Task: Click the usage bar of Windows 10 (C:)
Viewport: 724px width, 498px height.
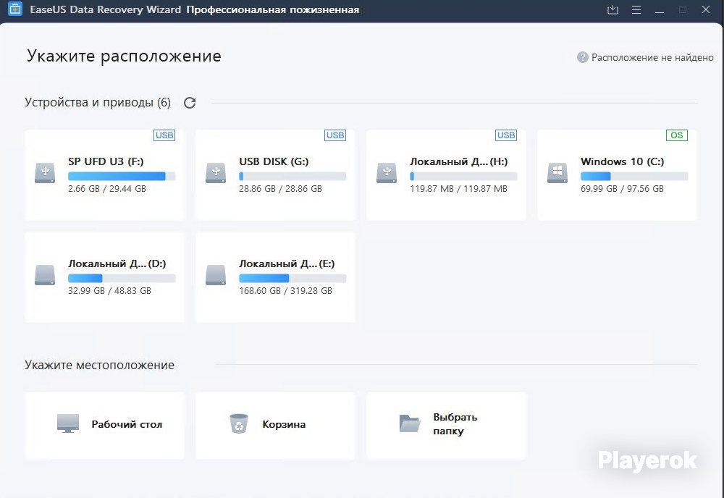Action: click(634, 177)
